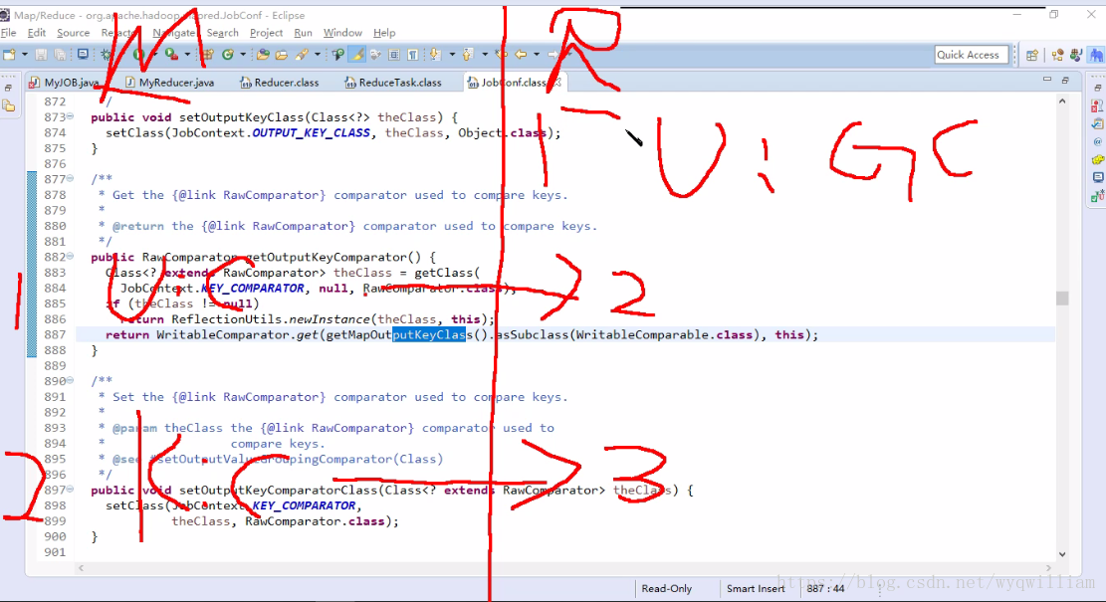
Task: Switch to the Reducer.class tab
Action: pyautogui.click(x=280, y=83)
